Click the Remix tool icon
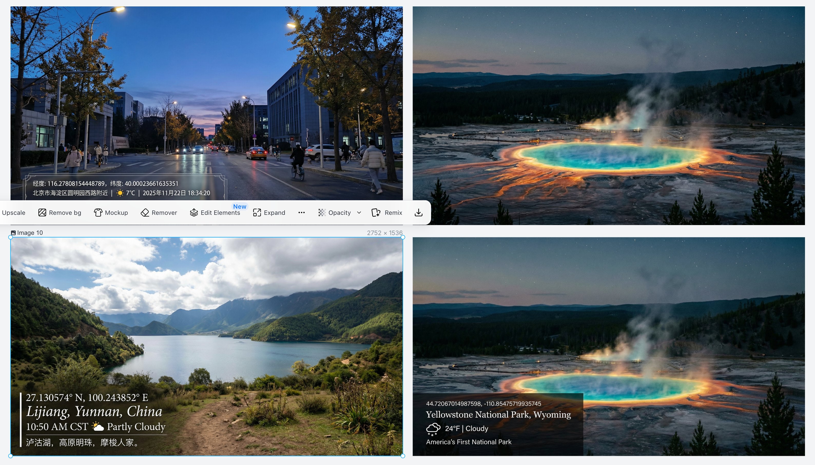This screenshot has width=815, height=465. tap(376, 213)
